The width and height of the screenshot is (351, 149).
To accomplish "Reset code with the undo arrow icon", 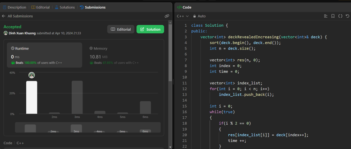I will 347,16.
